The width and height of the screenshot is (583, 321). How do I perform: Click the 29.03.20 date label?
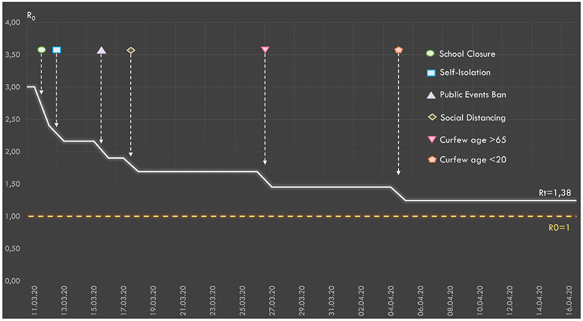(302, 300)
